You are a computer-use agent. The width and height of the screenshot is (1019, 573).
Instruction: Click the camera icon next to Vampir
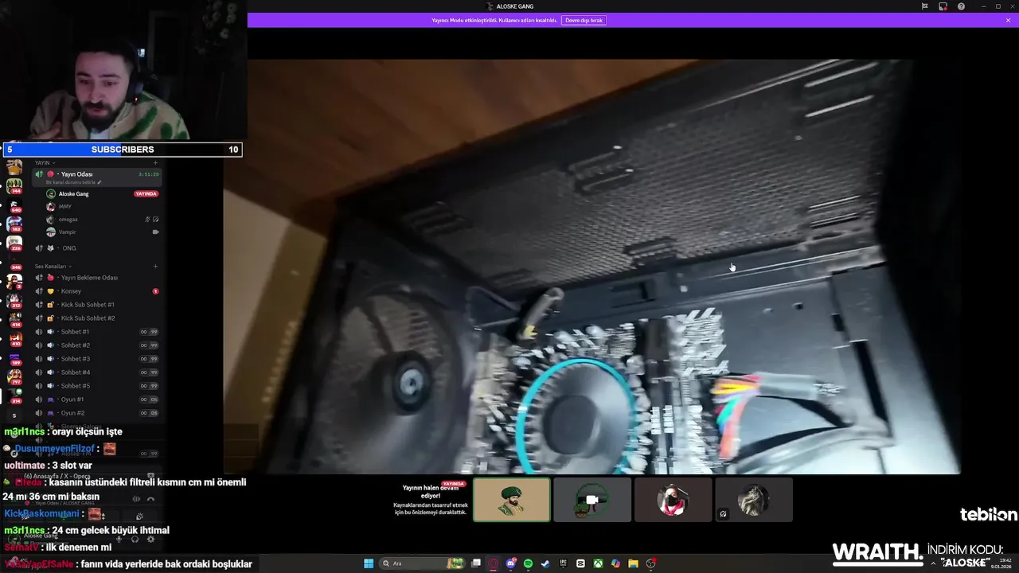[x=155, y=232]
